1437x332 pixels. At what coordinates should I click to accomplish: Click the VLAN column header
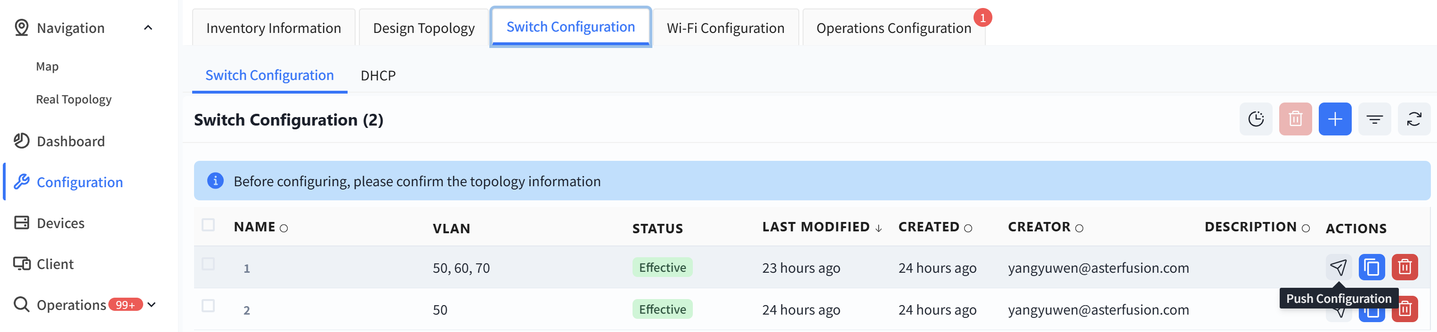(451, 229)
